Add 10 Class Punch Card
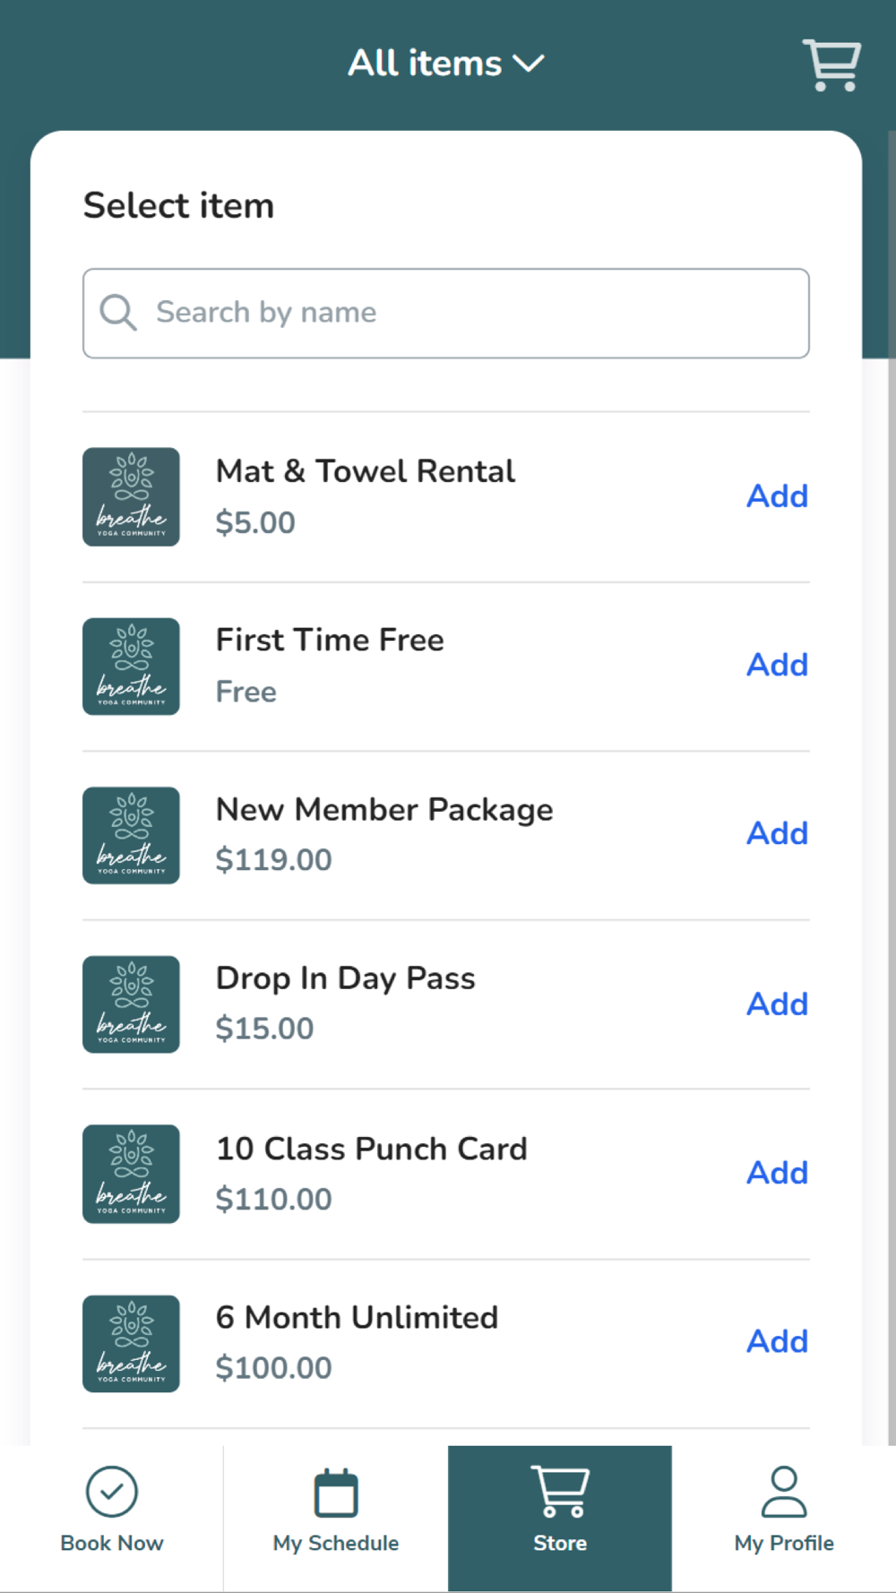The height and width of the screenshot is (1593, 896). [777, 1173]
